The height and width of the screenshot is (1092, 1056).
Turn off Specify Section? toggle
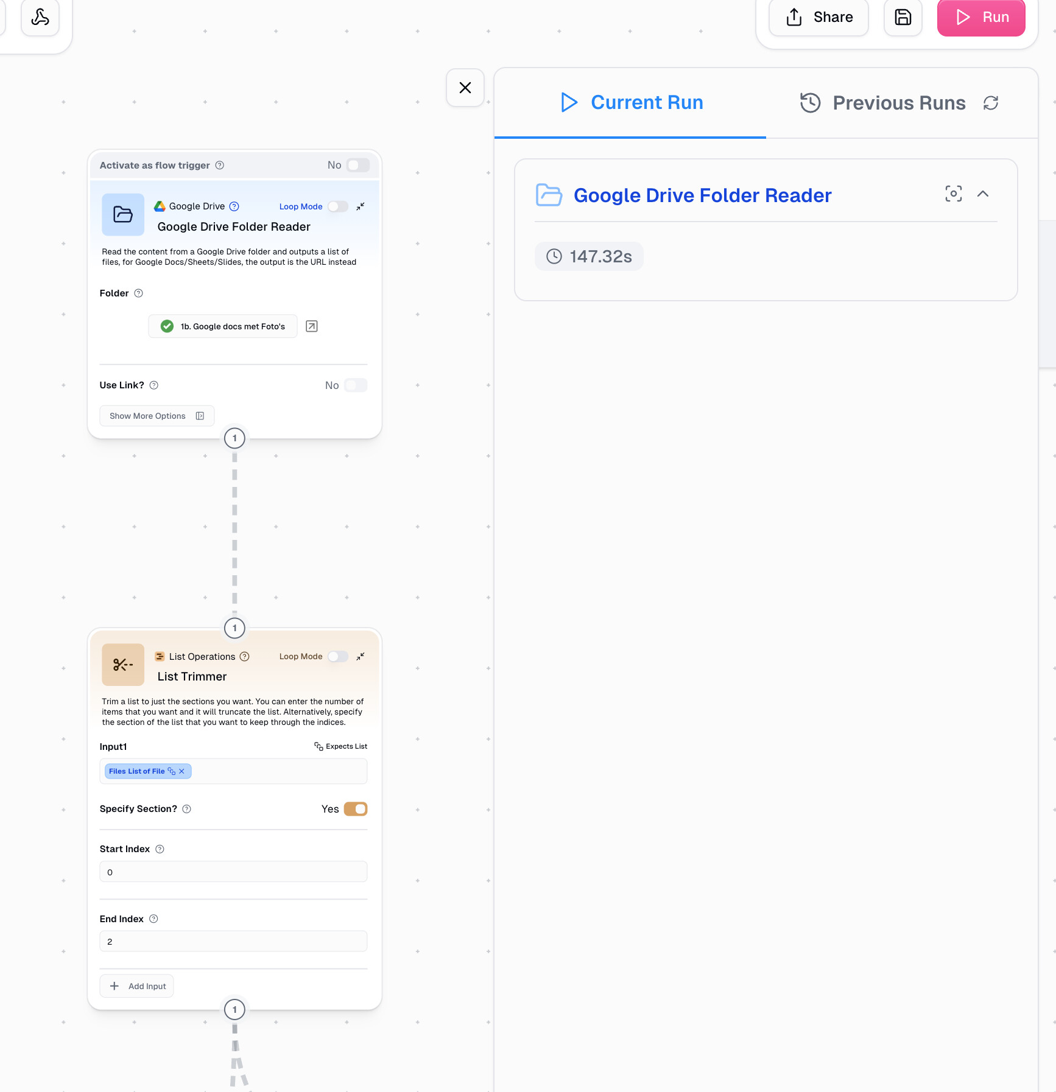(x=356, y=809)
